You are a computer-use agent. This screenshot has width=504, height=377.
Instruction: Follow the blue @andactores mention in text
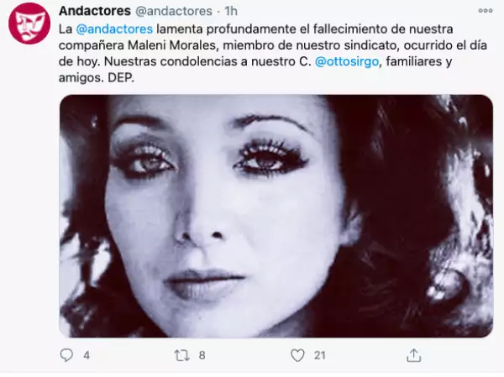click(x=114, y=29)
